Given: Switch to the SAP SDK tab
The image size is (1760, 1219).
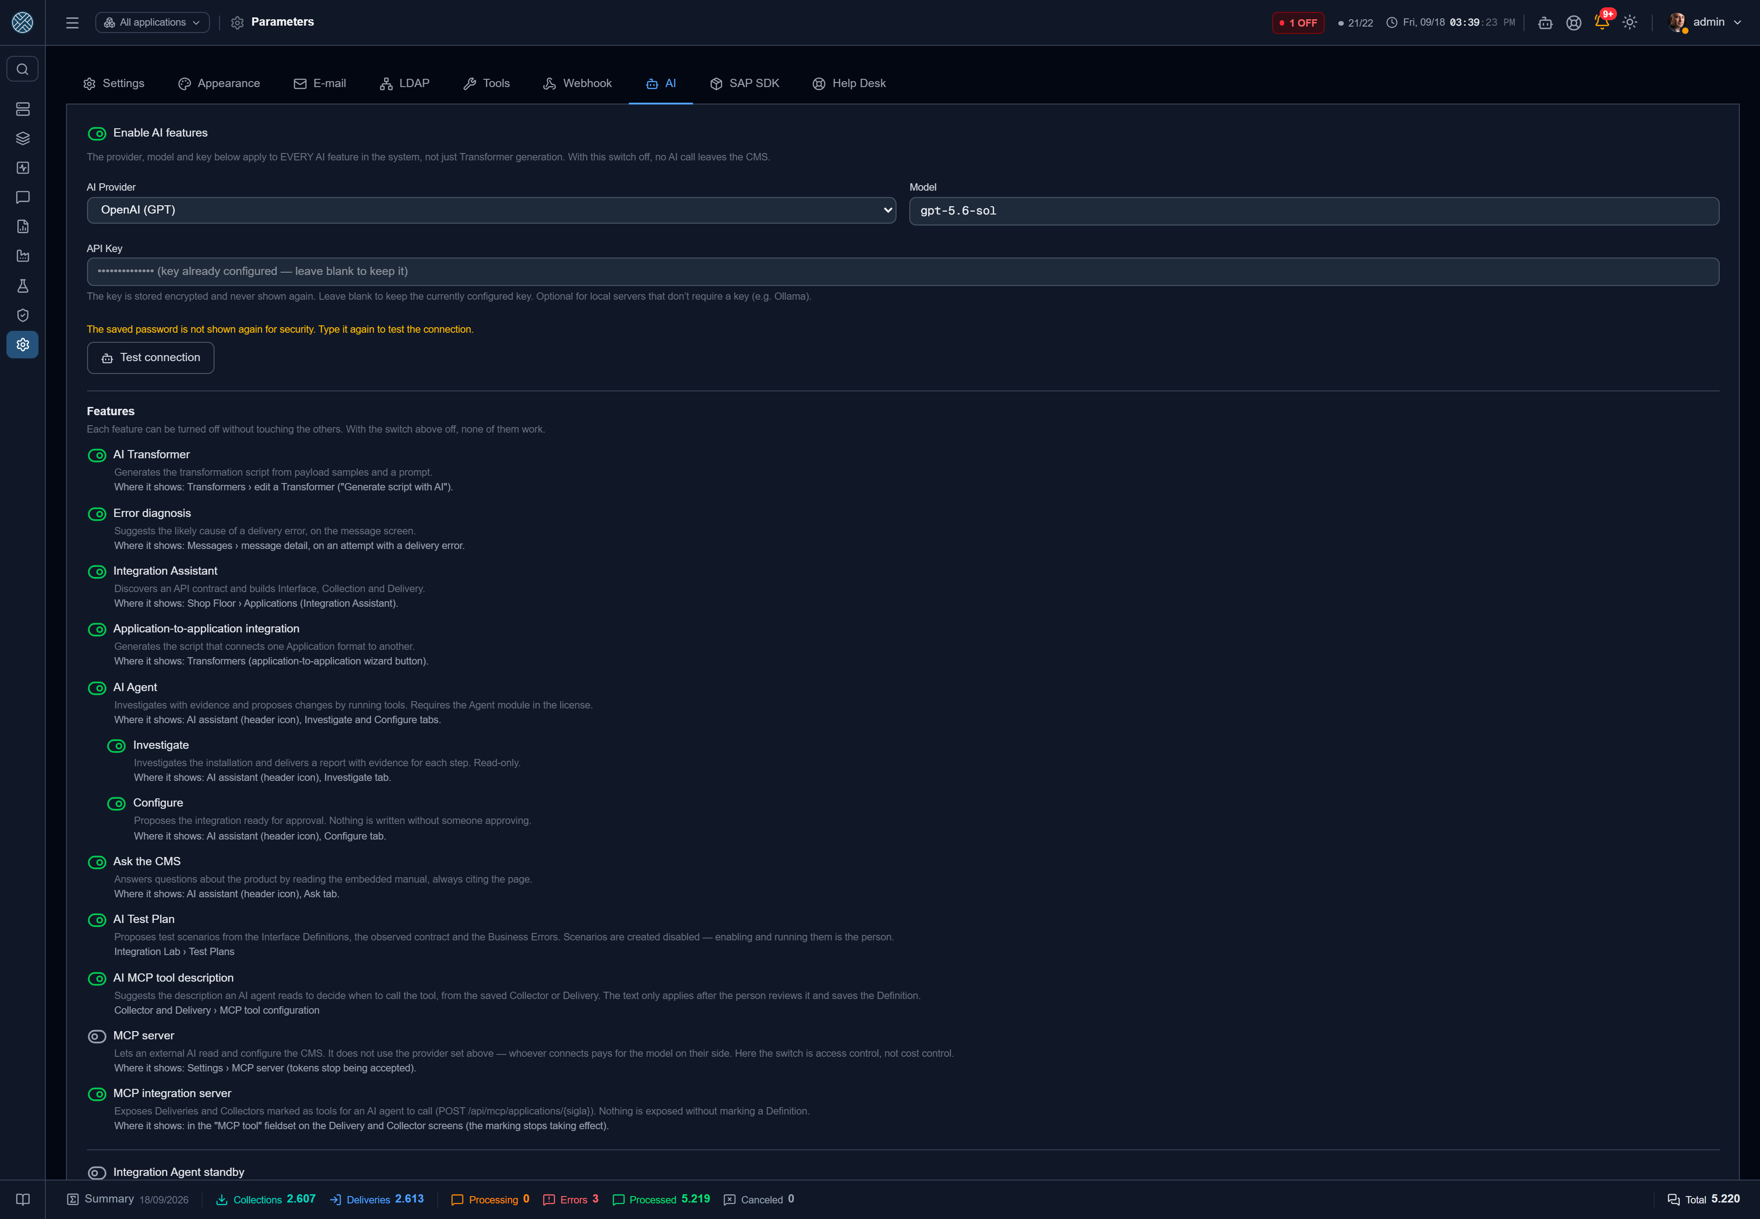Looking at the screenshot, I should (x=745, y=83).
